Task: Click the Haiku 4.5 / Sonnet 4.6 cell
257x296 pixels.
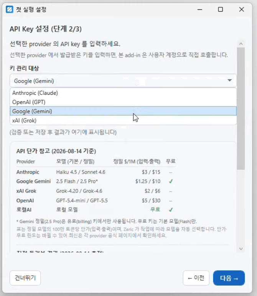Action: (81, 172)
